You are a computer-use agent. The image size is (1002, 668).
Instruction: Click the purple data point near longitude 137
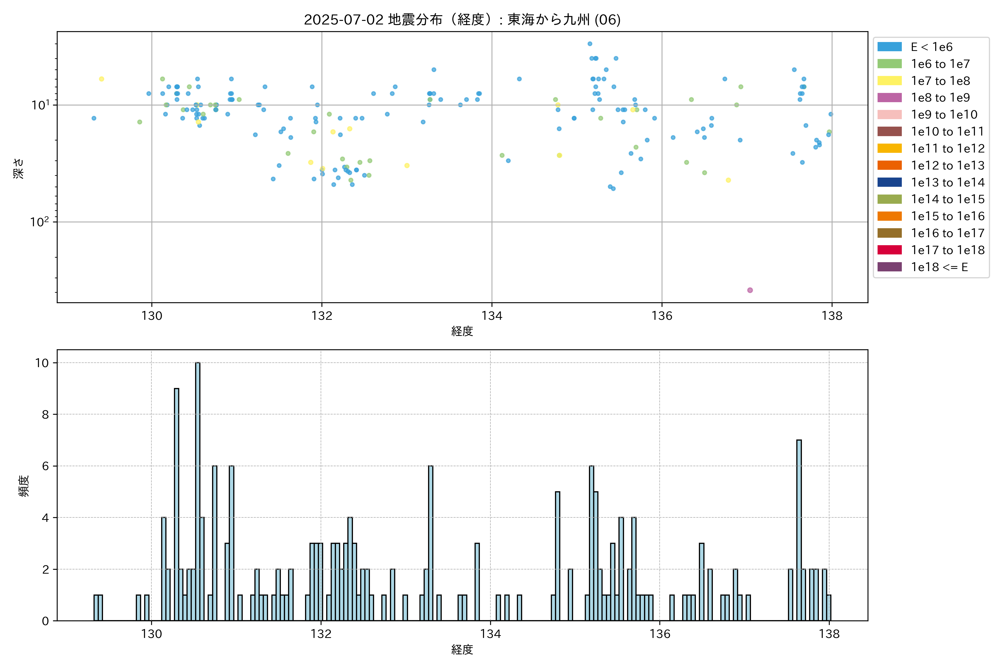coord(750,290)
